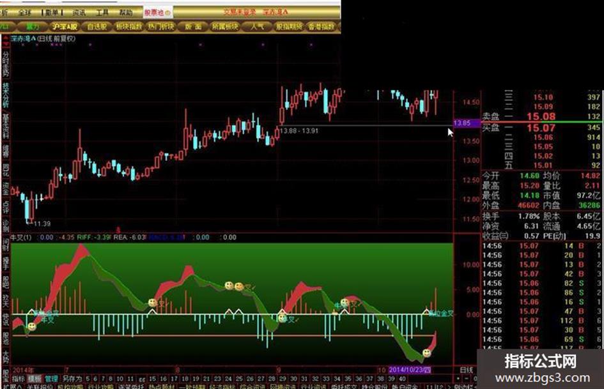Open the 全球 menu
Image resolution: width=604 pixels, height=389 pixels.
(x=25, y=13)
